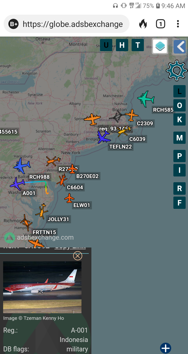Select blue RCH988 aircraft icon

pyautogui.click(x=22, y=166)
